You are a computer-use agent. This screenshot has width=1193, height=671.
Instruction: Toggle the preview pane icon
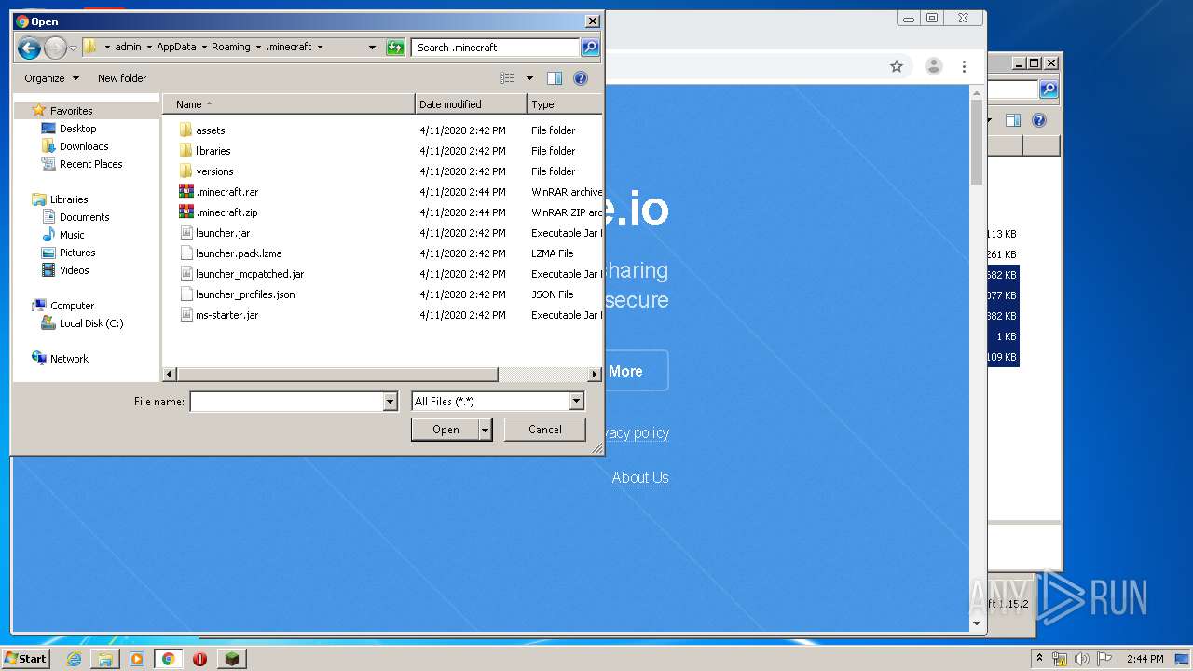(x=555, y=78)
